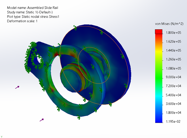Screen dimensions: 187x138
Task: Click the fixture symbol at ring's bottom edge
Action: [x=78, y=117]
